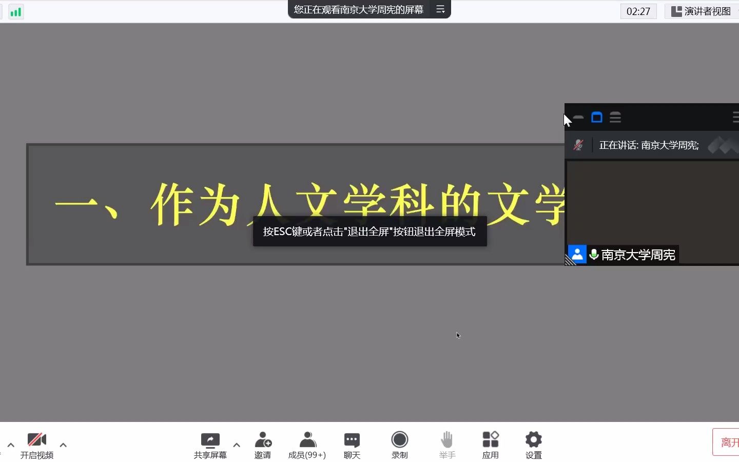Select the single-speaker view icon in video panel
739x462 pixels.
tap(597, 118)
